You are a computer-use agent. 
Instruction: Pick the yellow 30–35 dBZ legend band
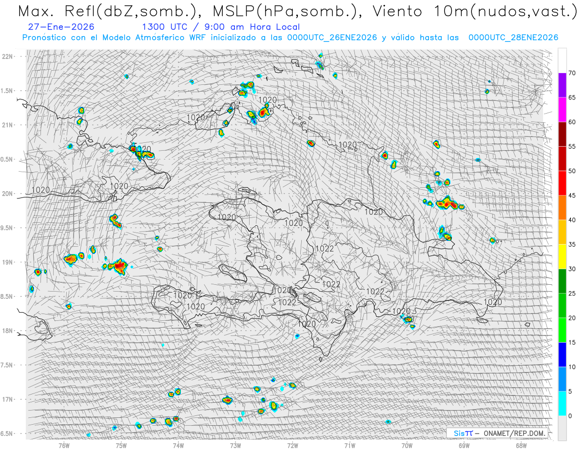click(x=562, y=256)
